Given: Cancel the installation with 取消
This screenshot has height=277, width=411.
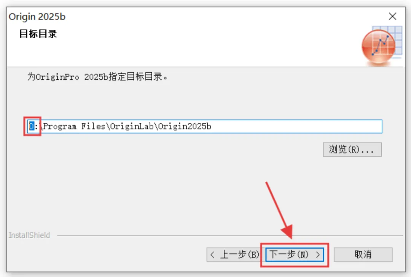Looking at the screenshot, I should coord(363,255).
